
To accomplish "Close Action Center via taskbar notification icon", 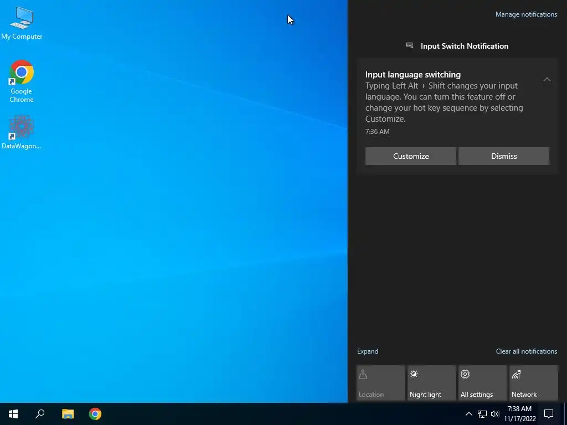I will (x=549, y=414).
